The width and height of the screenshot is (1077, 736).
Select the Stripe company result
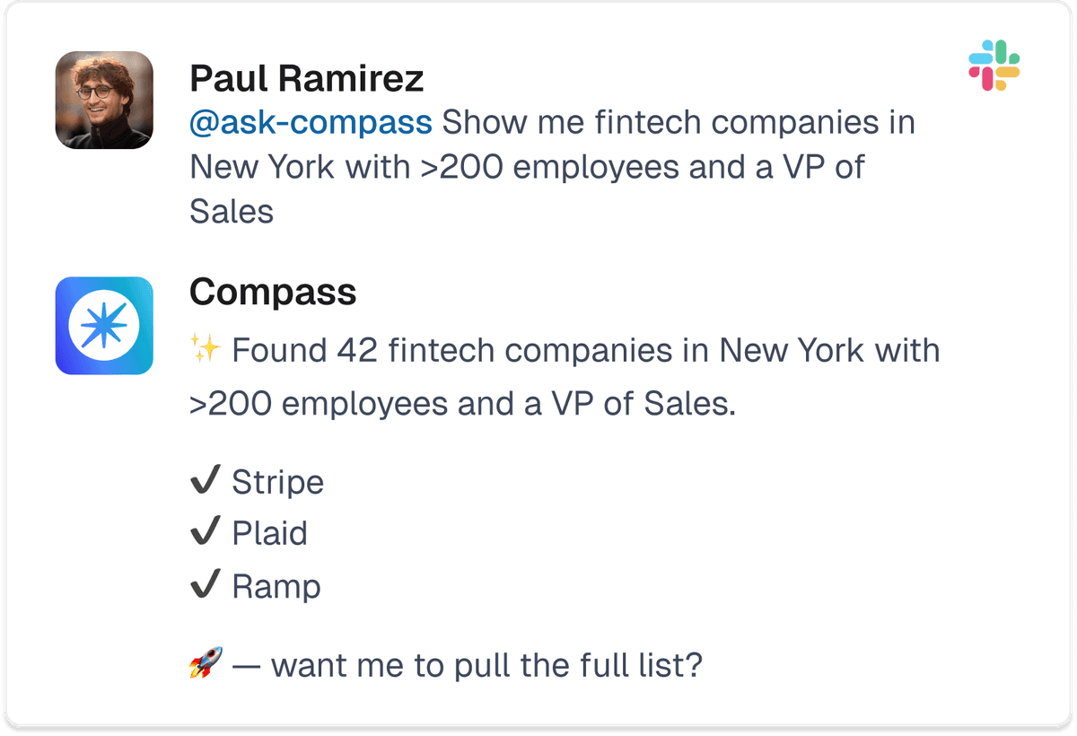(278, 483)
